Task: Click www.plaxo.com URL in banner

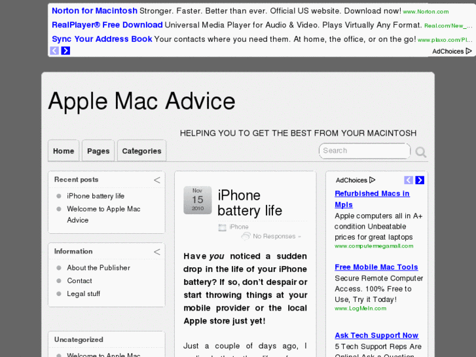Action: (445, 40)
